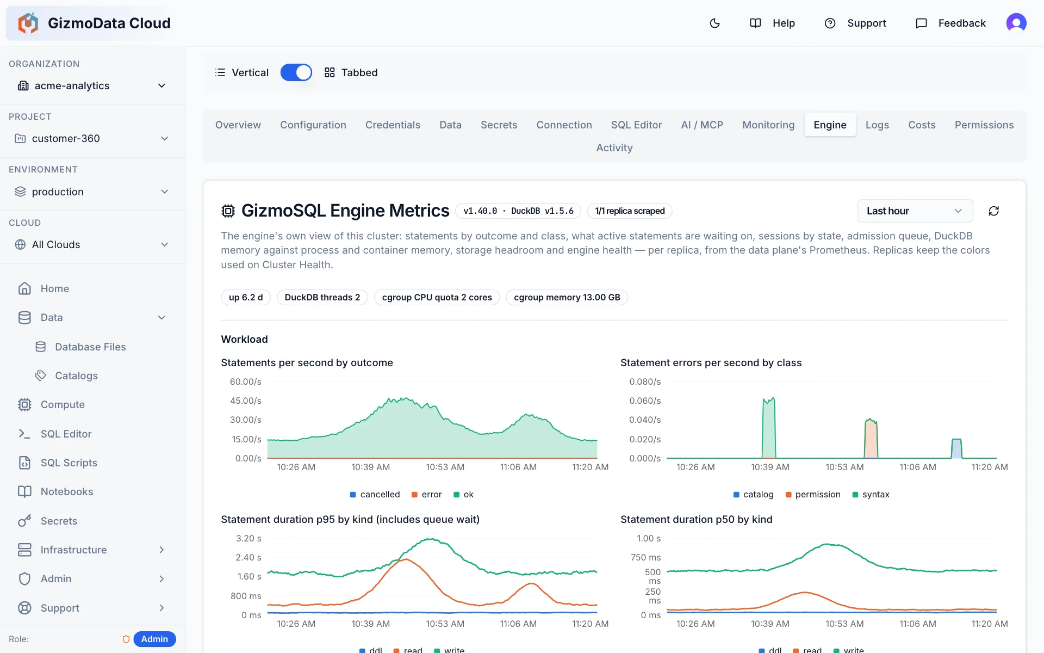Toggle the error series in outcome legend
Screen dimensions: 1044x653
coord(426,494)
